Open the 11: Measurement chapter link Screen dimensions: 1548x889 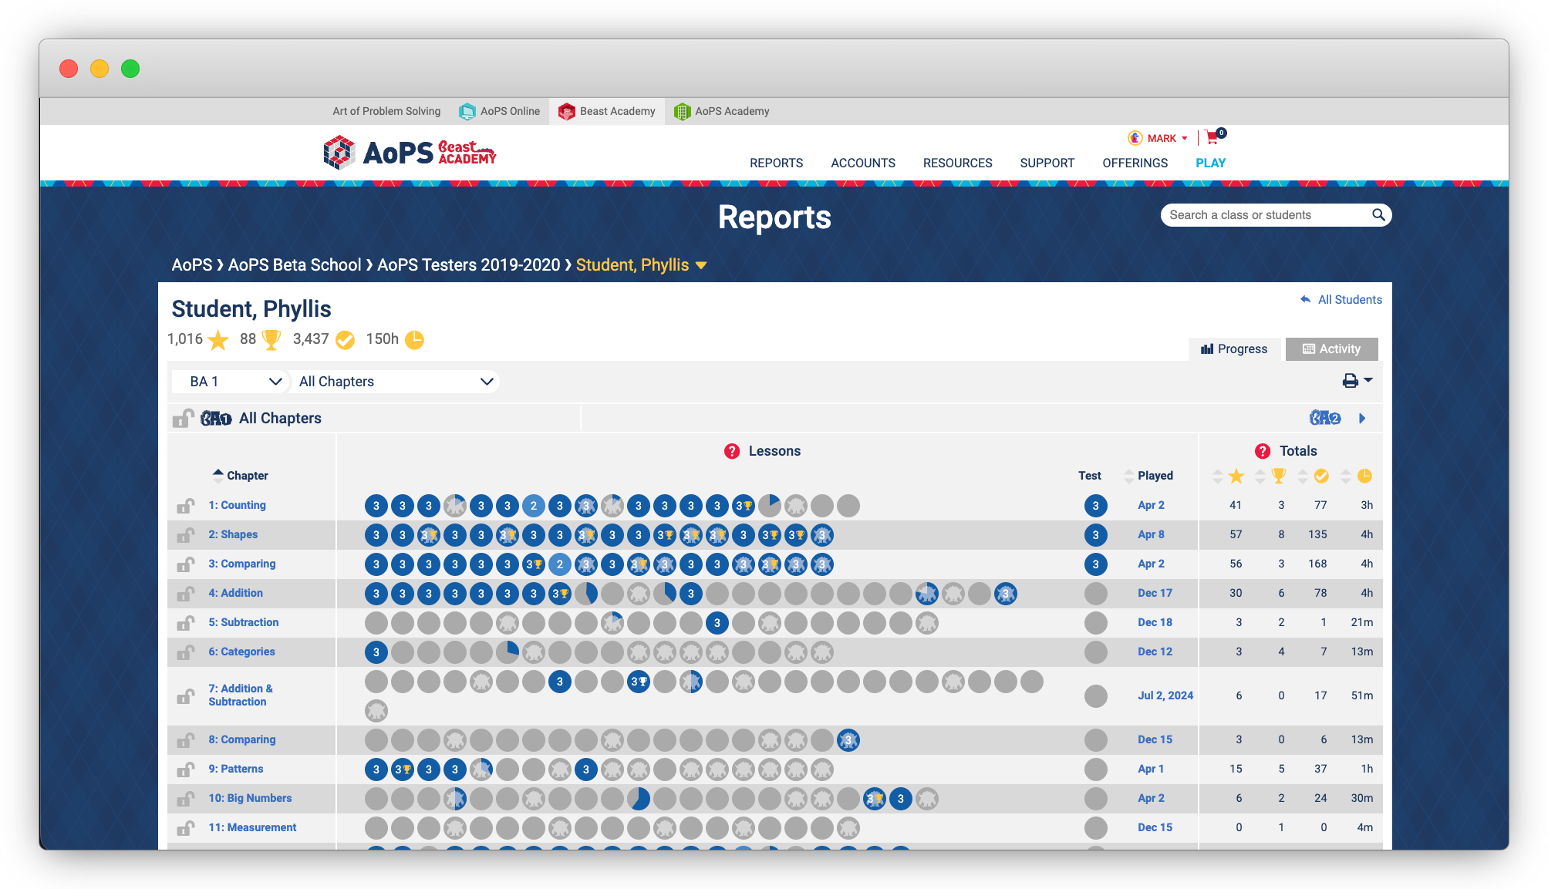(252, 827)
